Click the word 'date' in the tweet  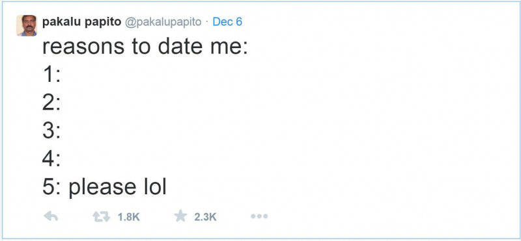point(180,47)
